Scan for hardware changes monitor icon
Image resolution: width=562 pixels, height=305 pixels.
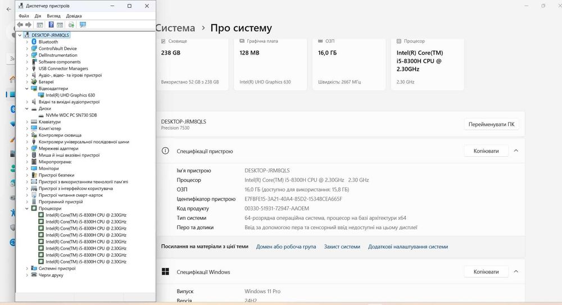point(83,25)
